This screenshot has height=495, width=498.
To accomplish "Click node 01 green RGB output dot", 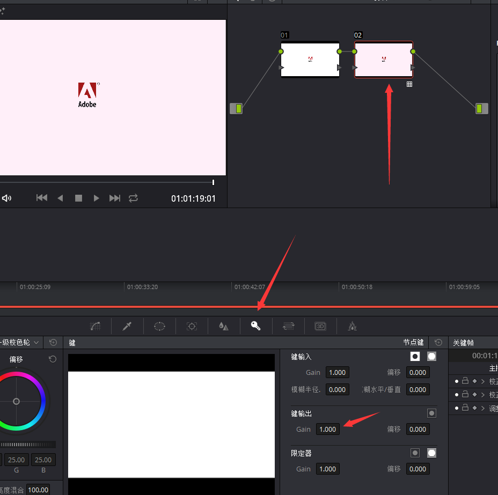I will coord(340,51).
